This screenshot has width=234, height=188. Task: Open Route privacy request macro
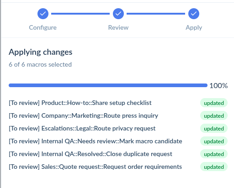tap(82, 129)
